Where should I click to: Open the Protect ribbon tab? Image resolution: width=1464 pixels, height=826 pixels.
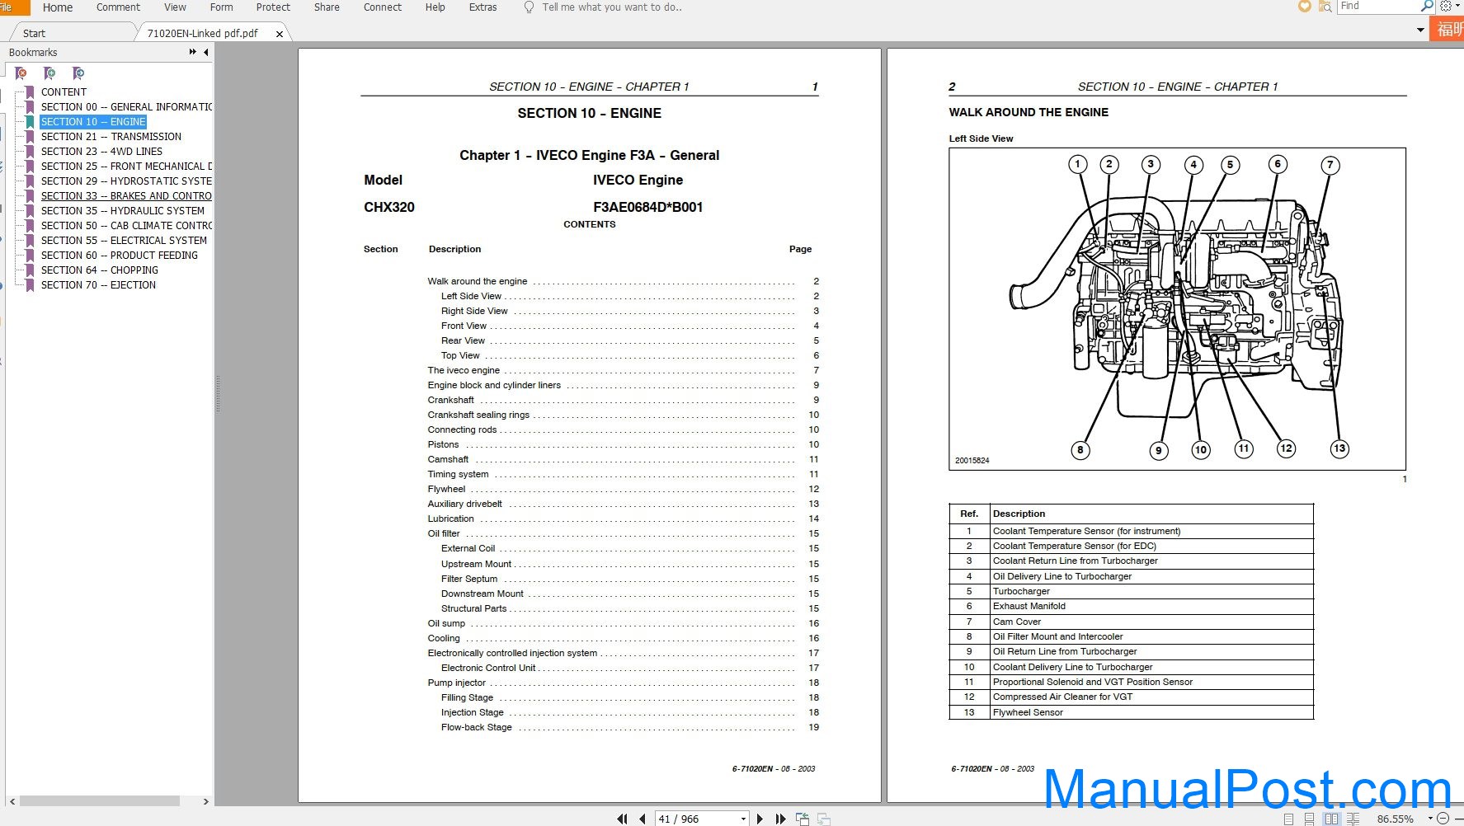pos(273,7)
